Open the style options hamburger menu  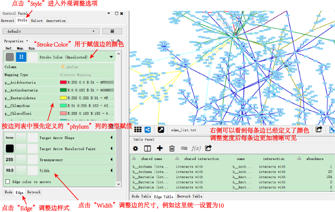(x=112, y=31)
